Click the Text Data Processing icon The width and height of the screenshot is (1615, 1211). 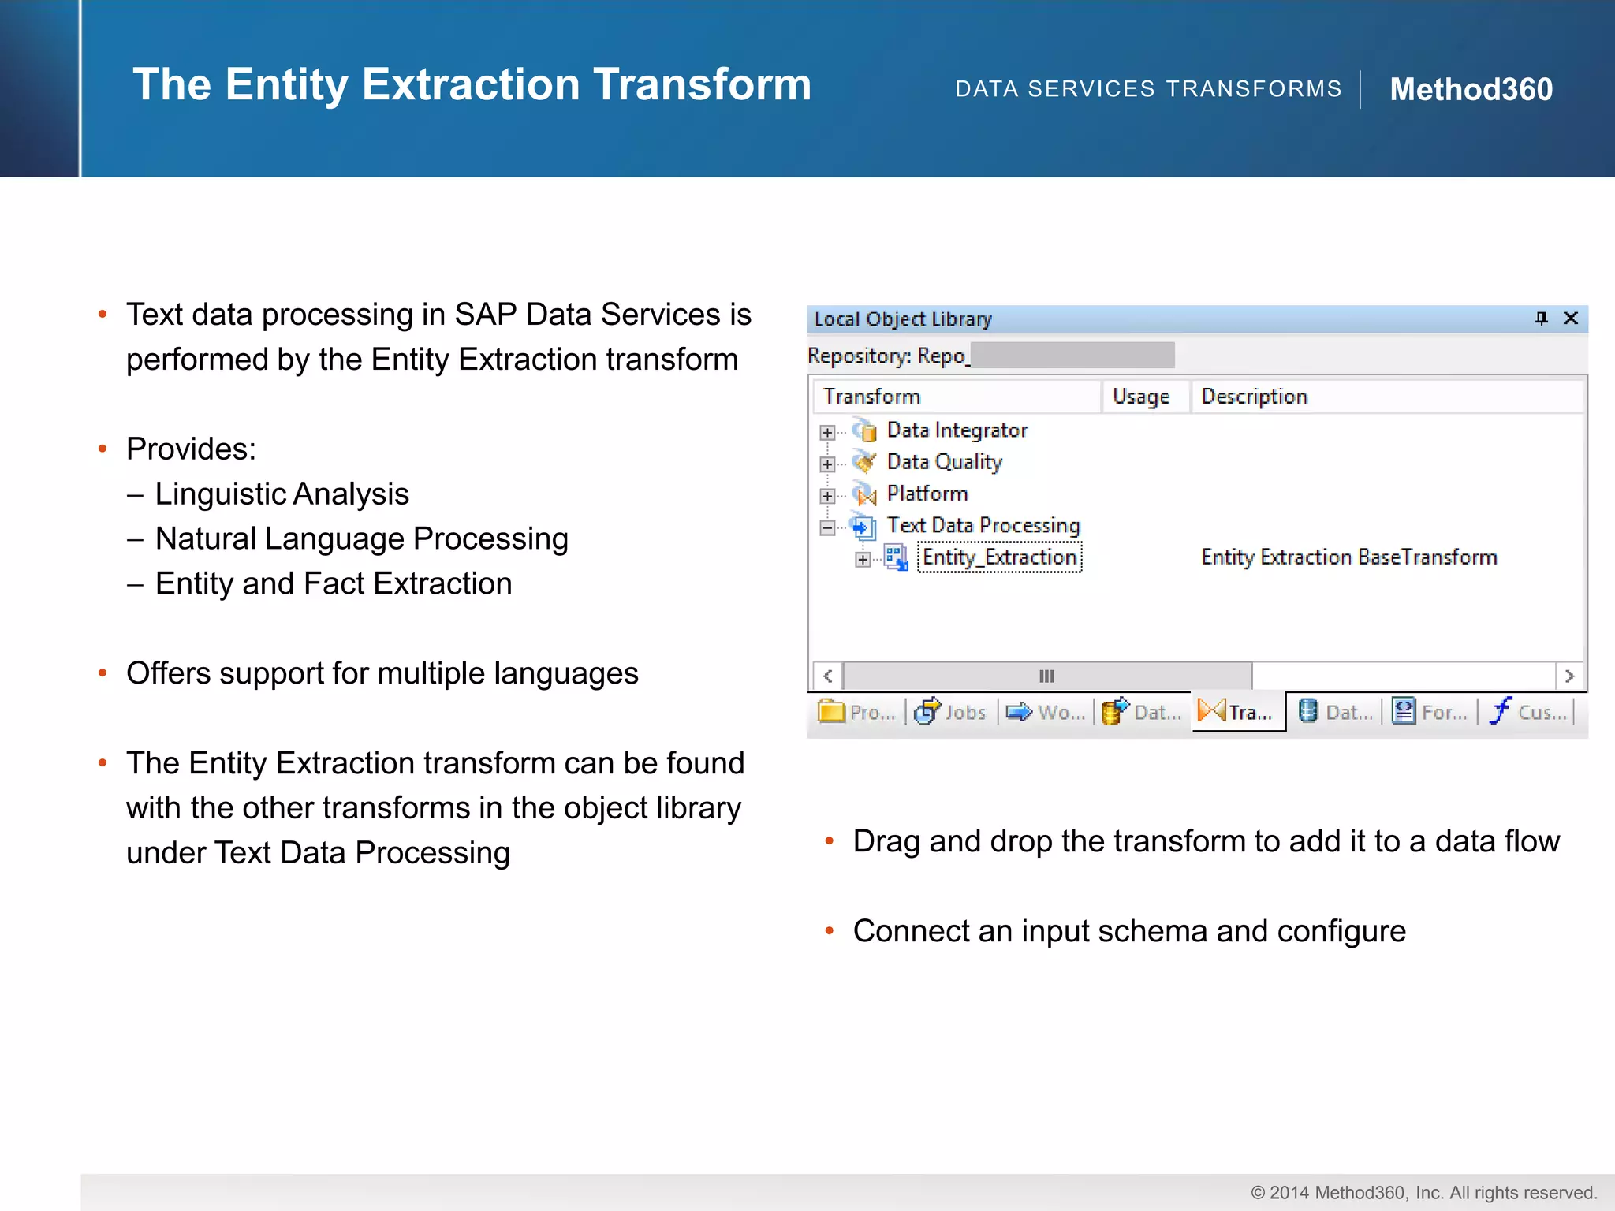(x=864, y=527)
